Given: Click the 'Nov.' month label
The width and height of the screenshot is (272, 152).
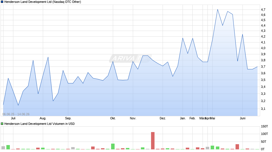Looking at the screenshot, I should pyautogui.click(x=133, y=118).
